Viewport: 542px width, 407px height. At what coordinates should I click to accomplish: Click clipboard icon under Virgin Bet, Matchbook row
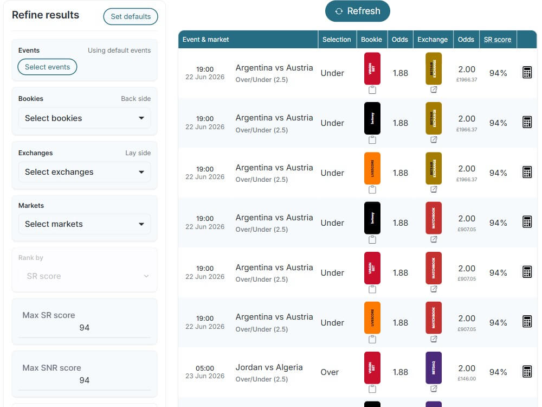(x=372, y=289)
